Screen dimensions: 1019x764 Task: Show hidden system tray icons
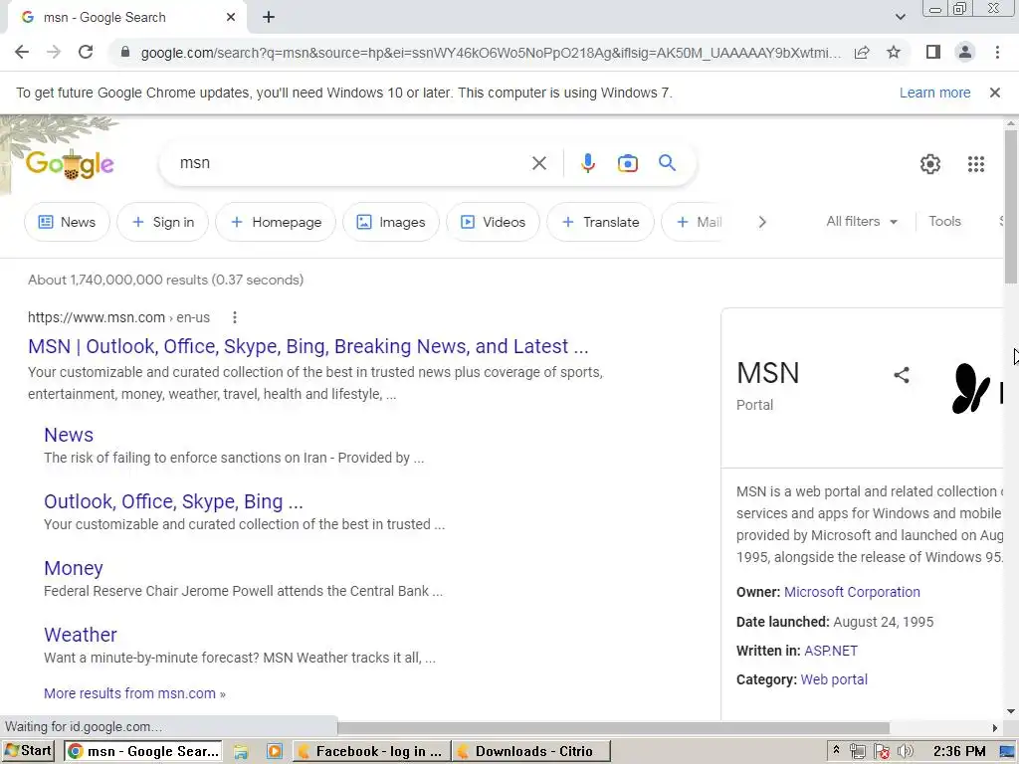pyautogui.click(x=836, y=750)
